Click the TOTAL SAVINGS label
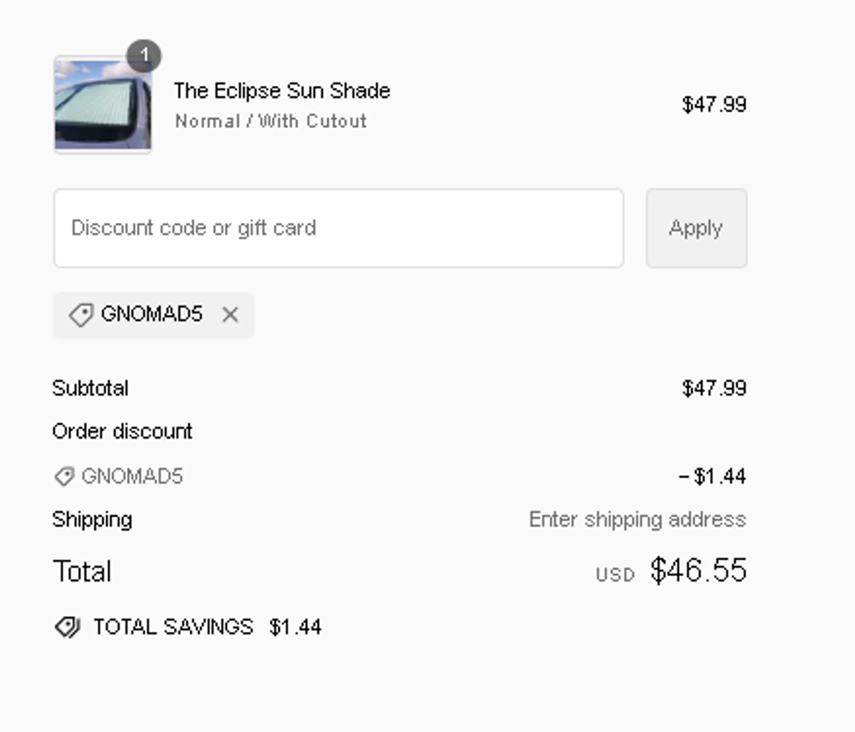Image resolution: width=855 pixels, height=732 pixels. [173, 627]
